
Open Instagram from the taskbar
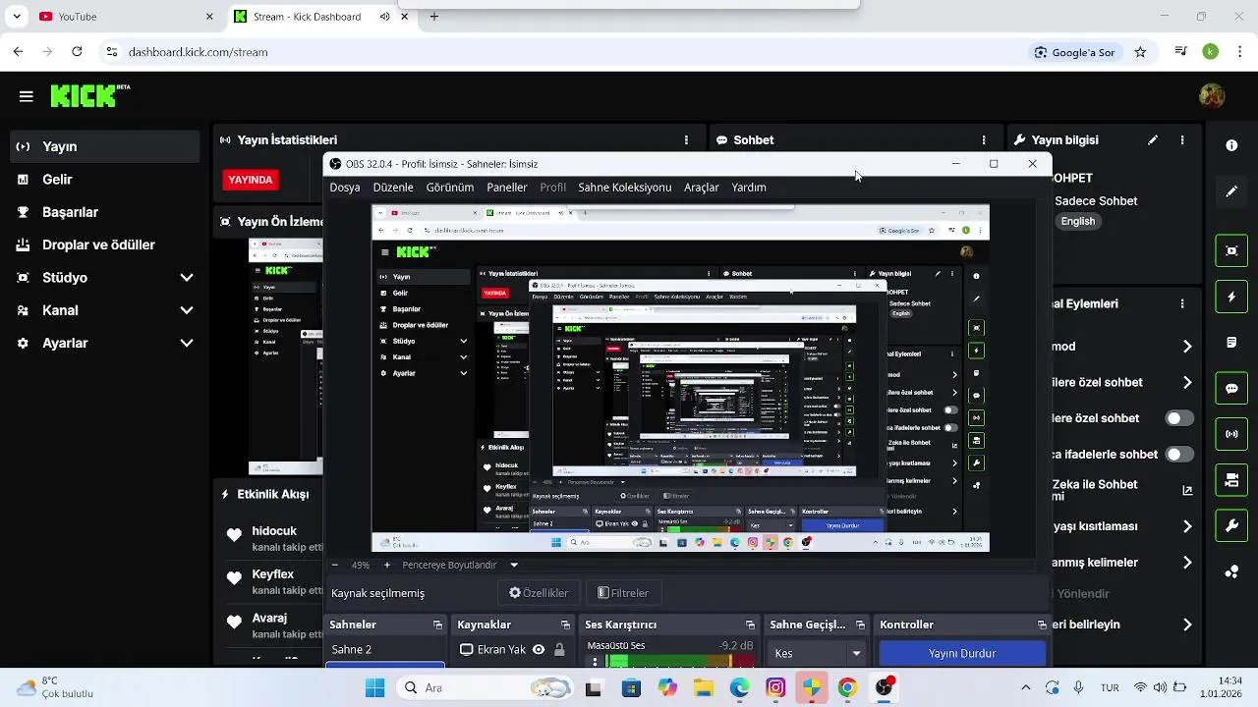[775, 688]
